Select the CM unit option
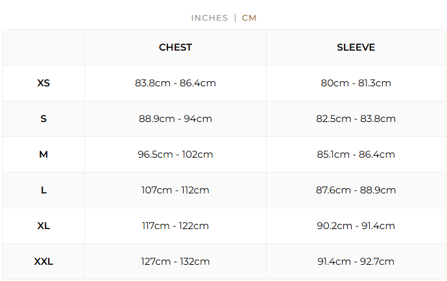Viewport: 447px width, 281px height. tap(249, 18)
